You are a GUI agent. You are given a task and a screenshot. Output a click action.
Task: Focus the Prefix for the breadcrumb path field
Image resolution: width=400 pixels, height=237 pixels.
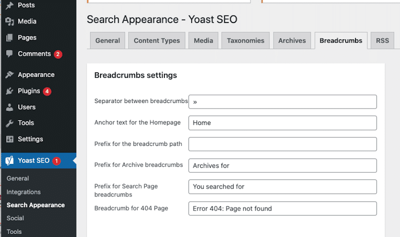pyautogui.click(x=282, y=144)
